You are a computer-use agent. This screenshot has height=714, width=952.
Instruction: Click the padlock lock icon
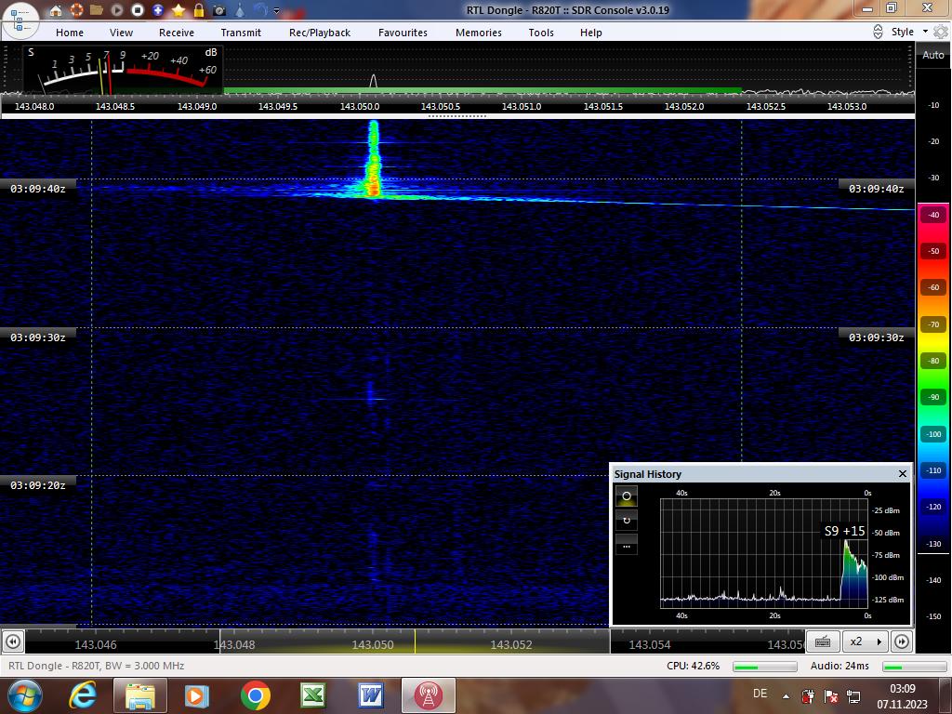[199, 10]
